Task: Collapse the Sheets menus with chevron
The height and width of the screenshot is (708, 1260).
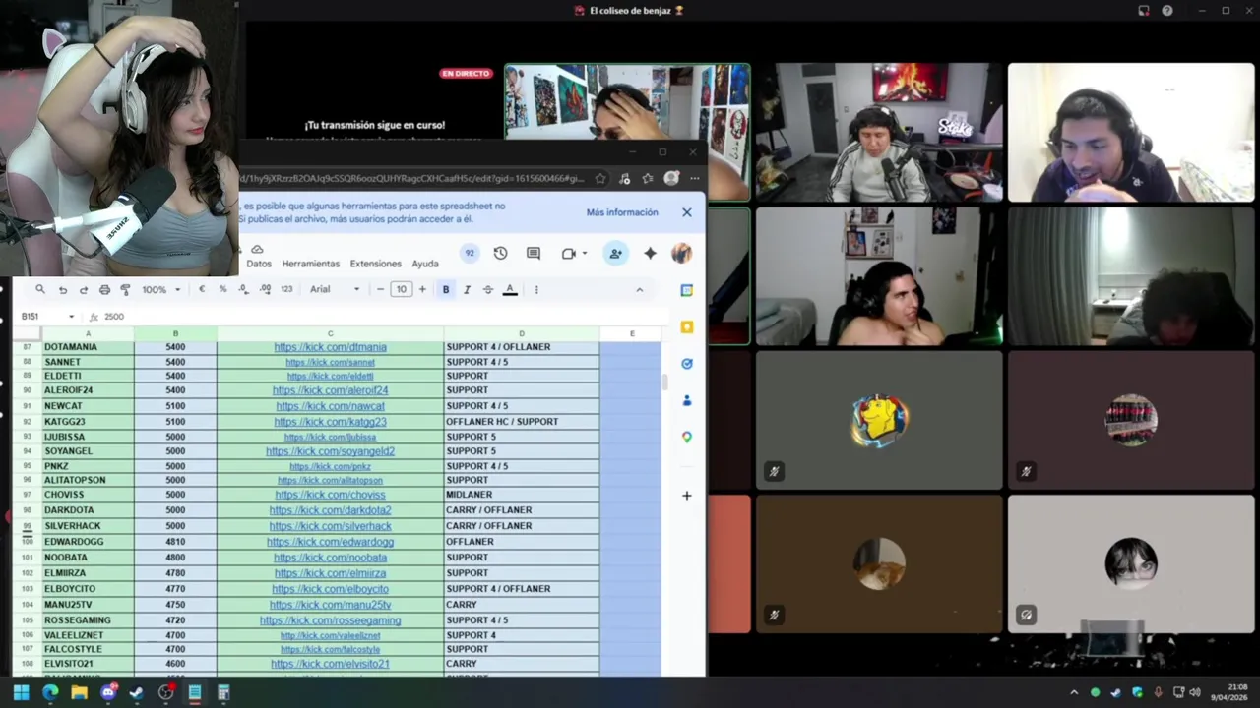Action: point(640,289)
